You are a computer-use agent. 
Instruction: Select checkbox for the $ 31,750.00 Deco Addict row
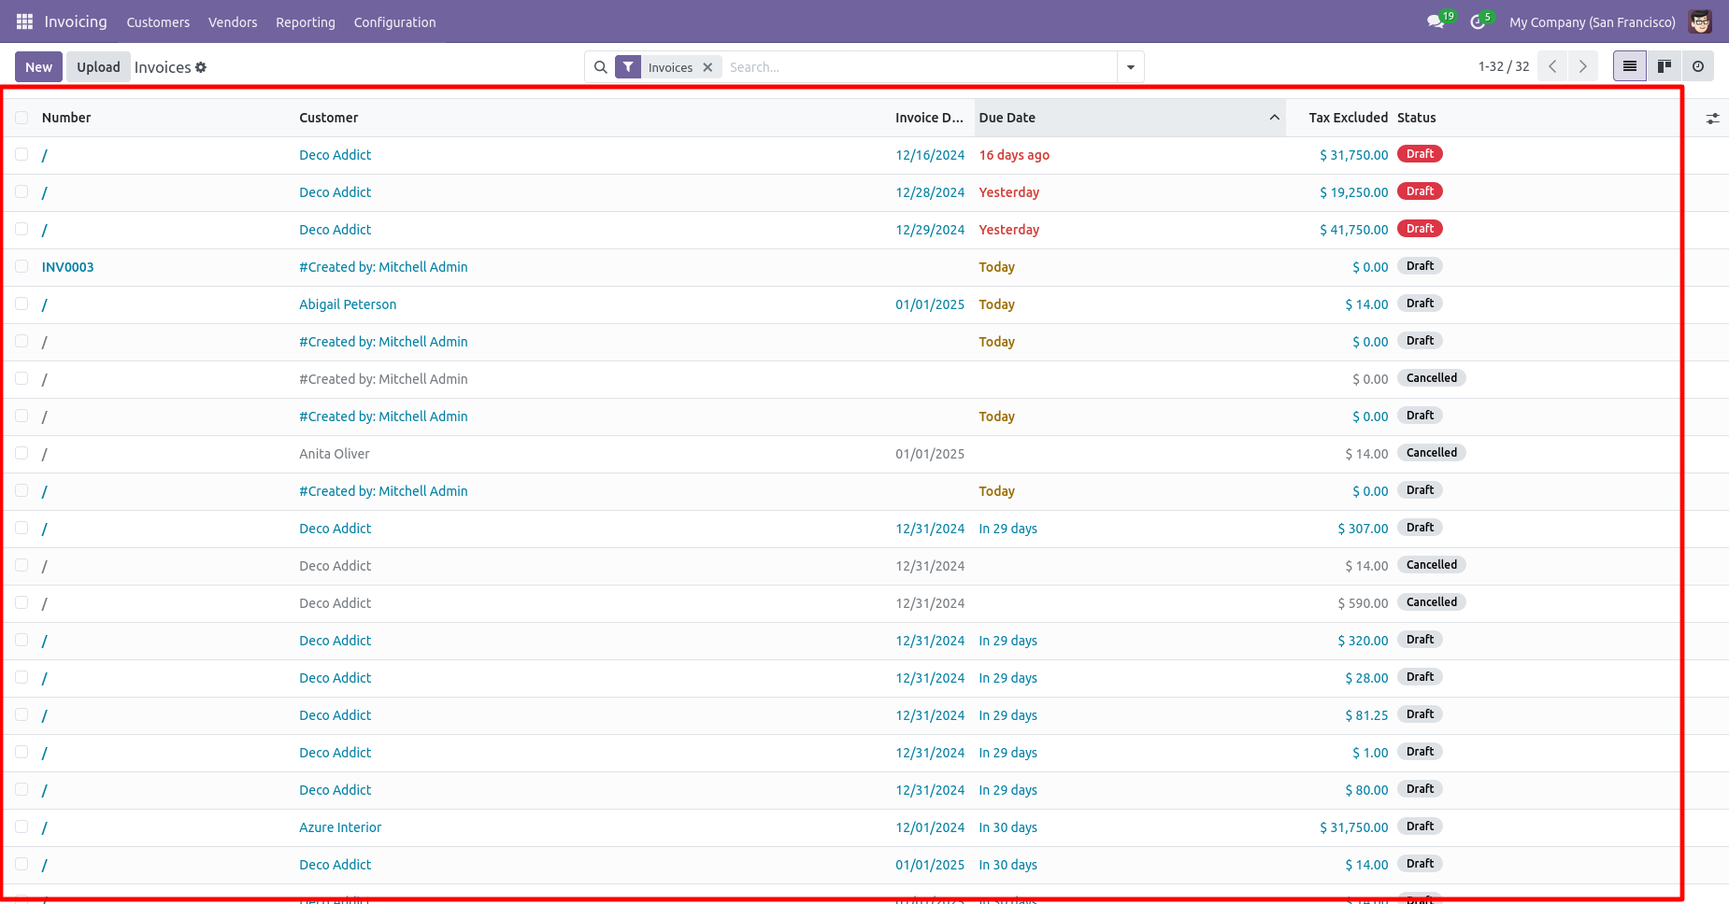21,154
